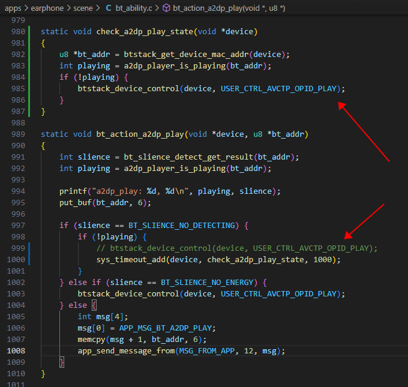The width and height of the screenshot is (408, 387).
Task: Click the bt_ability.c file breadcrumb
Action: [x=134, y=8]
